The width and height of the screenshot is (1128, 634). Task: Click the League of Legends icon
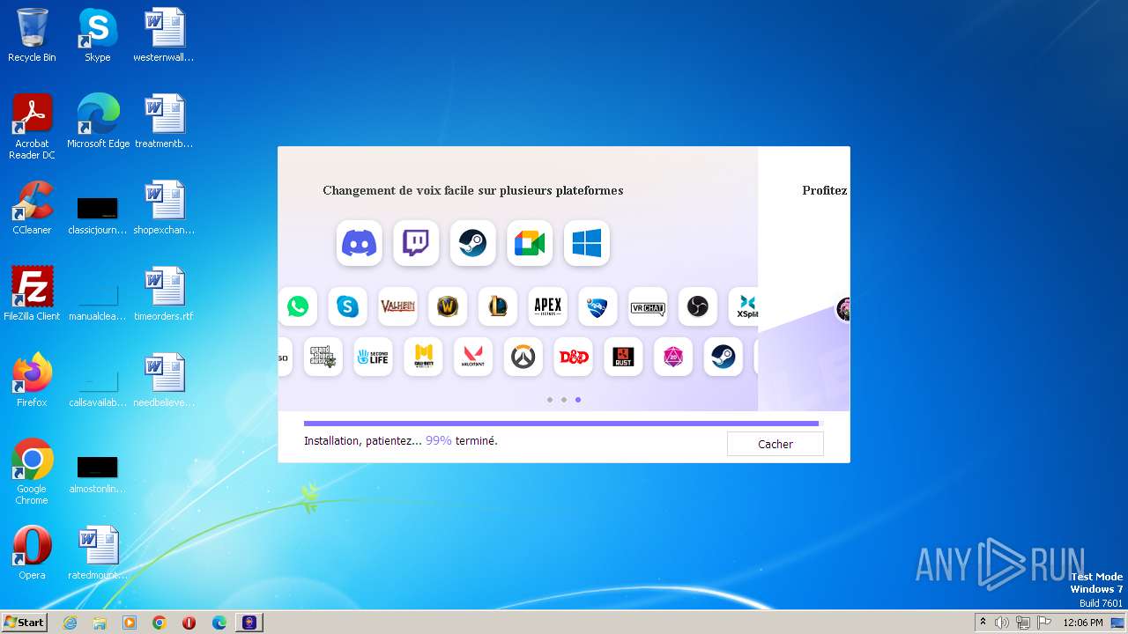point(498,306)
